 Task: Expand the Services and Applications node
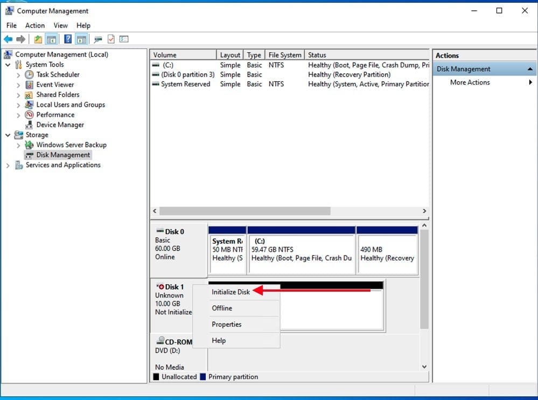pyautogui.click(x=8, y=165)
